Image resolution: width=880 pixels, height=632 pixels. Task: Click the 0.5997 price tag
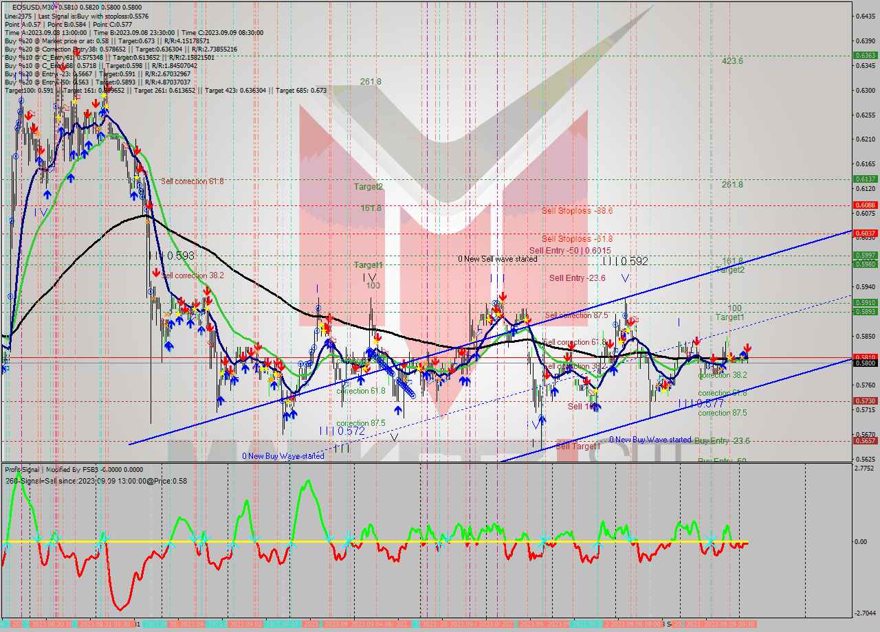pos(864,255)
